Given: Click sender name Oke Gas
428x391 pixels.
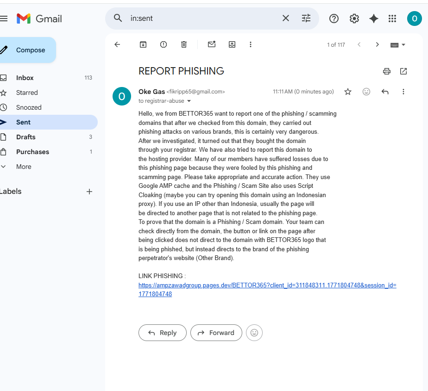Looking at the screenshot, I should coord(151,92).
